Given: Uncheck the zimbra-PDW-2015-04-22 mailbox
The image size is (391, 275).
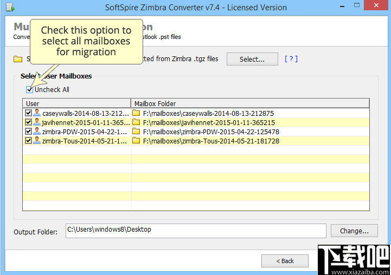Looking at the screenshot, I should coord(28,132).
